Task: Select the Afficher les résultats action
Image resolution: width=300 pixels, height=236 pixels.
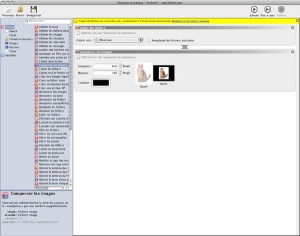Action: click(x=52, y=38)
